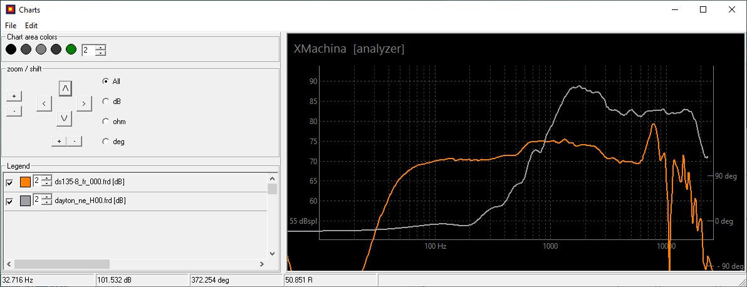Click the light gray third chart color circle

pos(41,49)
